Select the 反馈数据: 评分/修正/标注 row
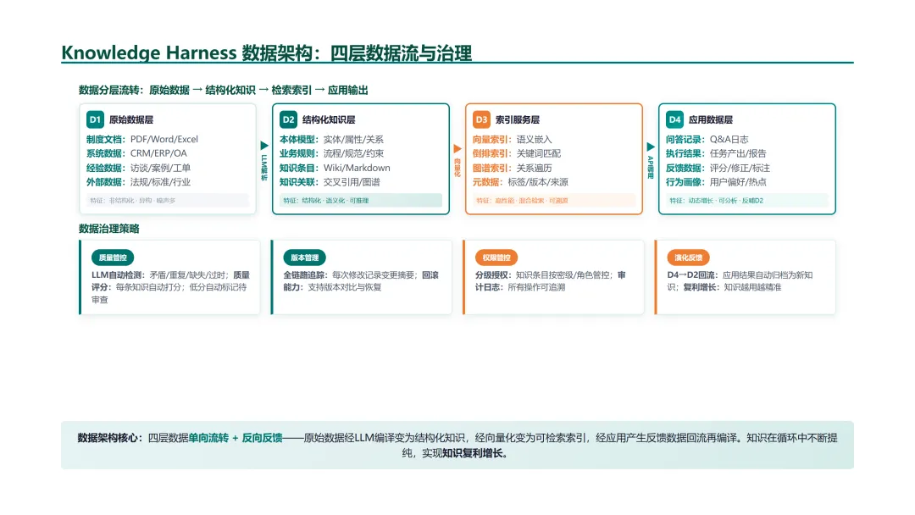Viewport: 915px width, 515px height. pos(718,168)
